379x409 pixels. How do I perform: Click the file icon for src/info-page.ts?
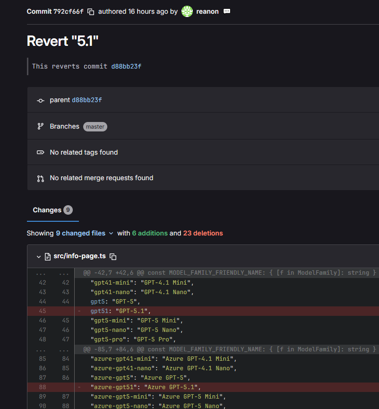point(47,257)
